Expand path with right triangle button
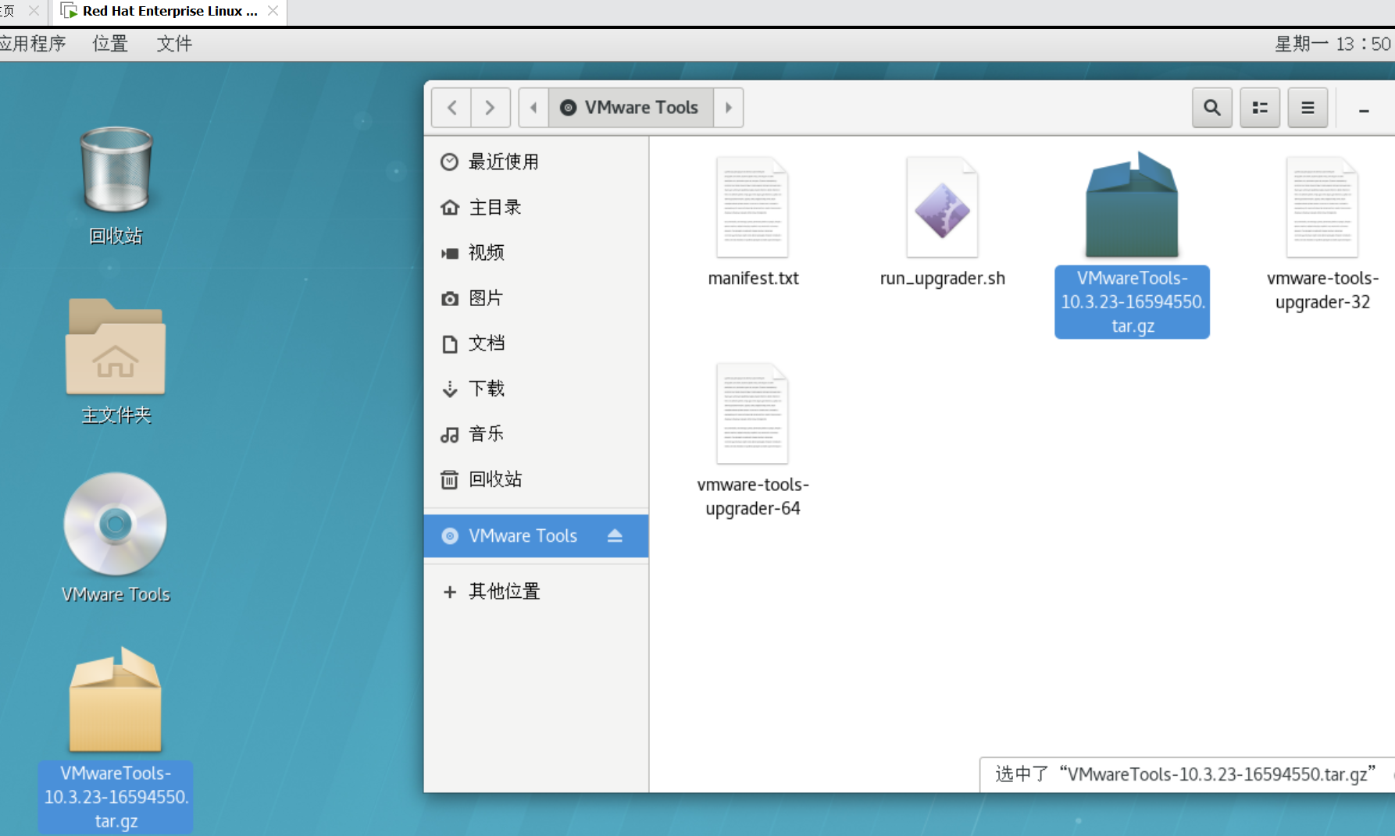This screenshot has height=836, width=1395. click(729, 108)
